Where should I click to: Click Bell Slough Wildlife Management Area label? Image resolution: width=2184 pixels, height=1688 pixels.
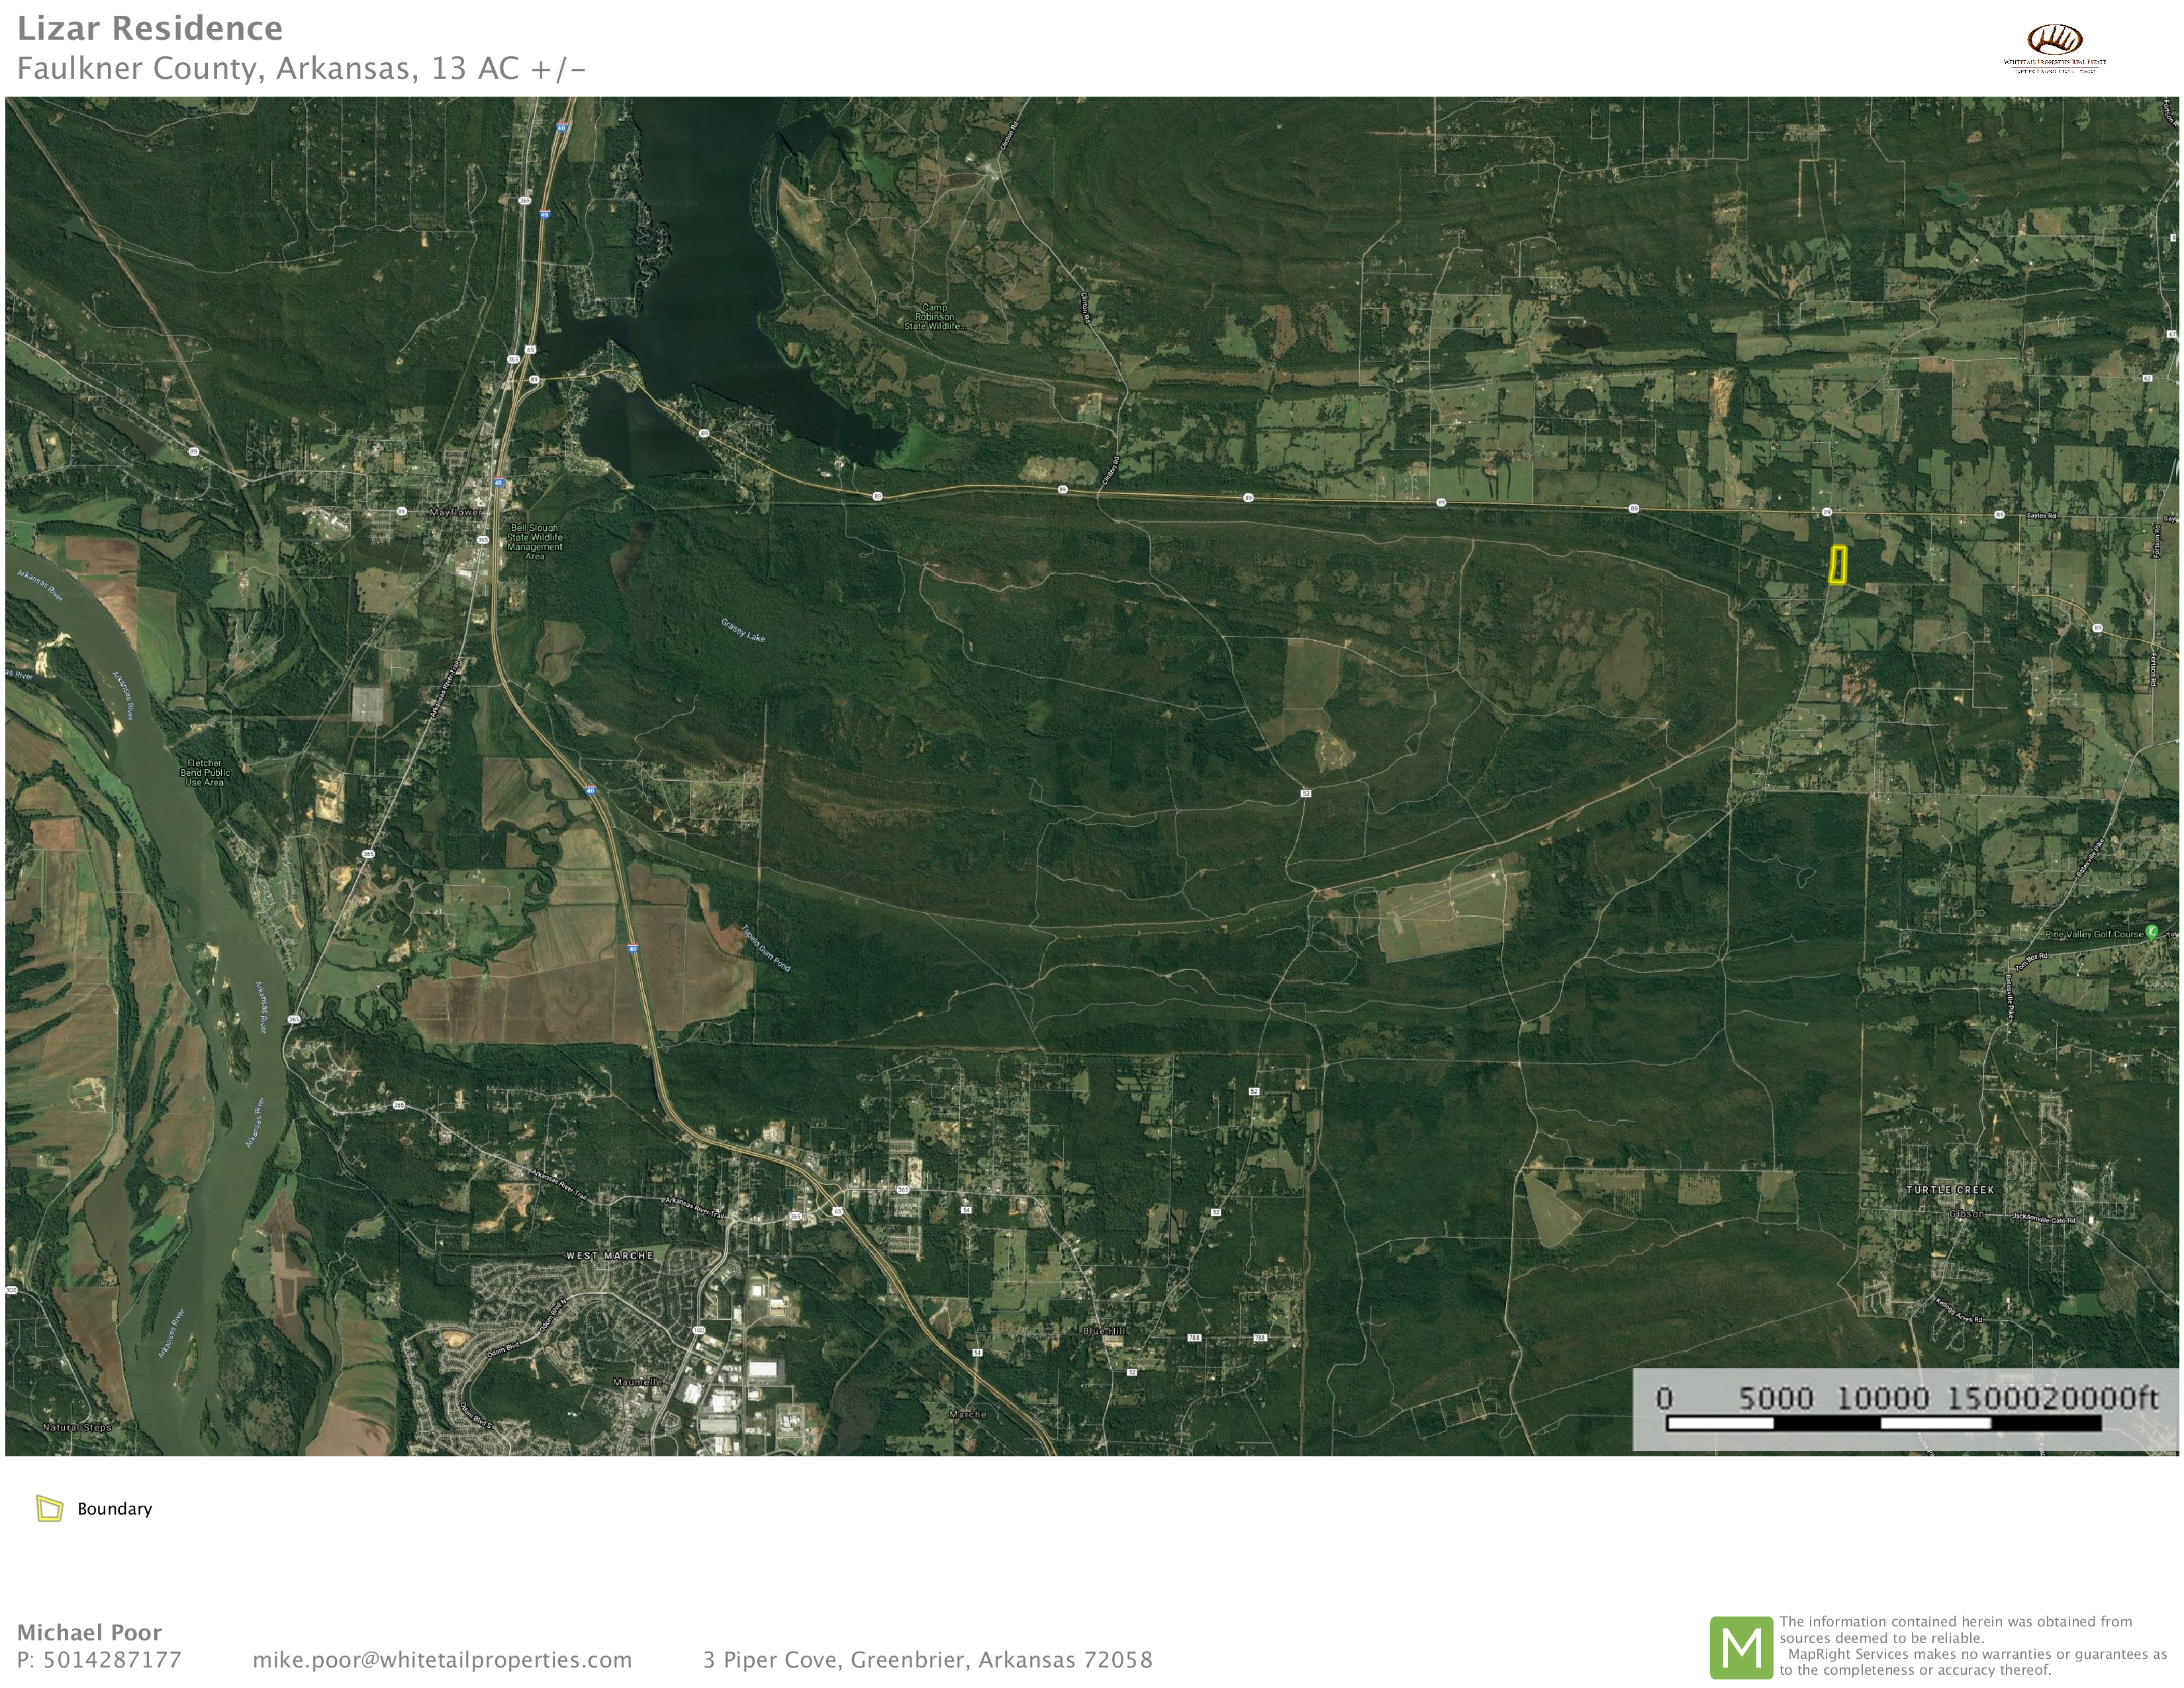pyautogui.click(x=534, y=542)
